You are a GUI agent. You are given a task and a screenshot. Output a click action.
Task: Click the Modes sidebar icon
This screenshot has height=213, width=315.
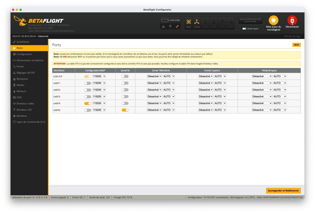(x=14, y=85)
